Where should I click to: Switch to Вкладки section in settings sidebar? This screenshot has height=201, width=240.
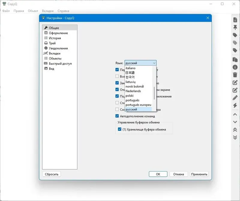click(x=60, y=53)
